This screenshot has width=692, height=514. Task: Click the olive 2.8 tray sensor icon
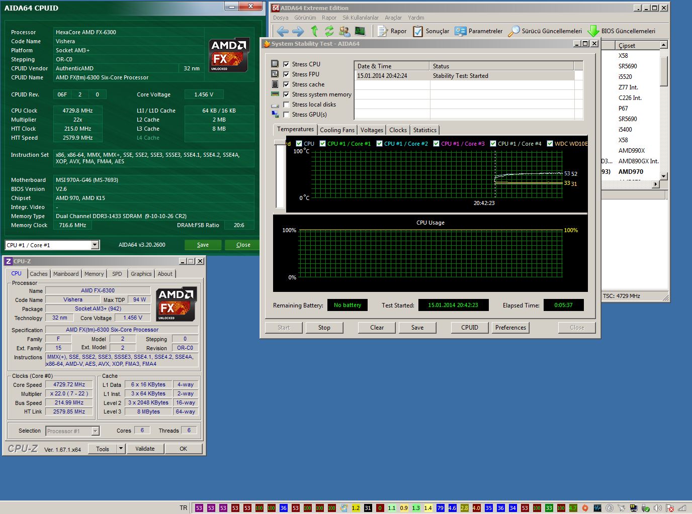point(464,508)
